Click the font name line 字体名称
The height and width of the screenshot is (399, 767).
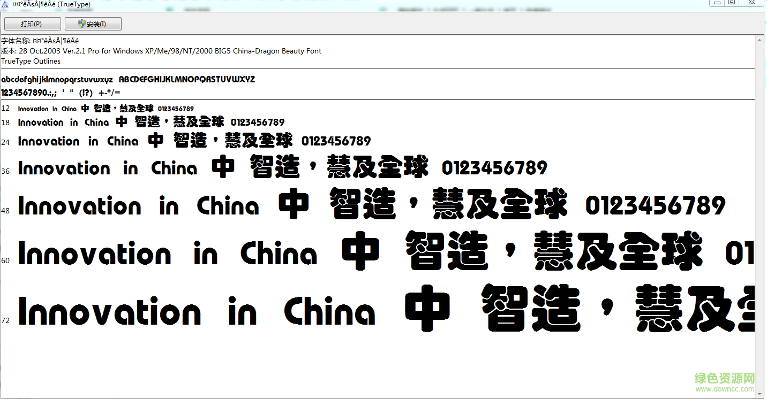point(40,41)
